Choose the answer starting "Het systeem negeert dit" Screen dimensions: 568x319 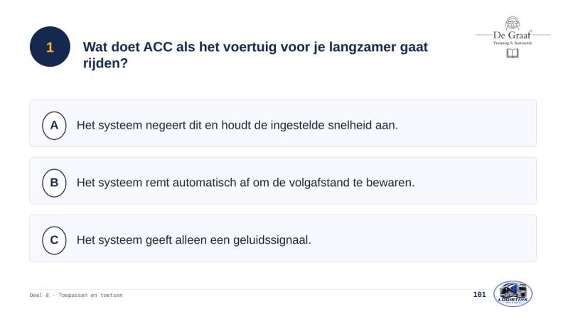(283, 124)
